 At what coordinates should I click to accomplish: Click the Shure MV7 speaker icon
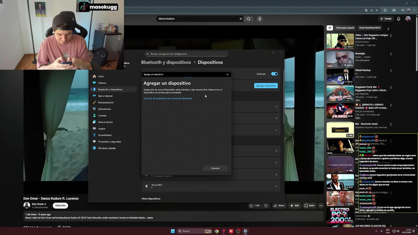[146, 186]
